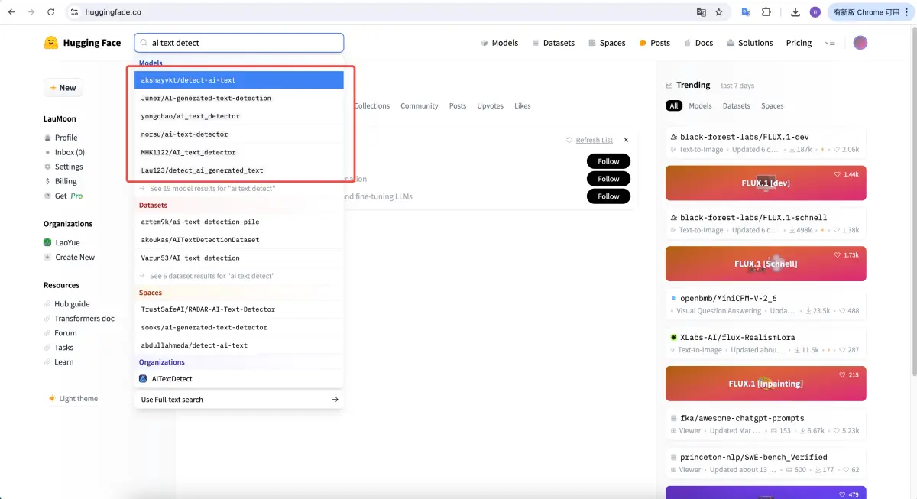Click the Profile icon in sidebar
The height and width of the screenshot is (499, 917).
47,138
